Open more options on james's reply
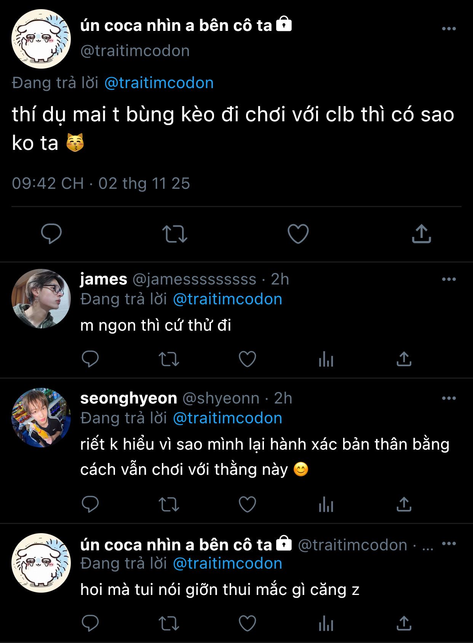This screenshot has height=643, width=473. click(449, 279)
